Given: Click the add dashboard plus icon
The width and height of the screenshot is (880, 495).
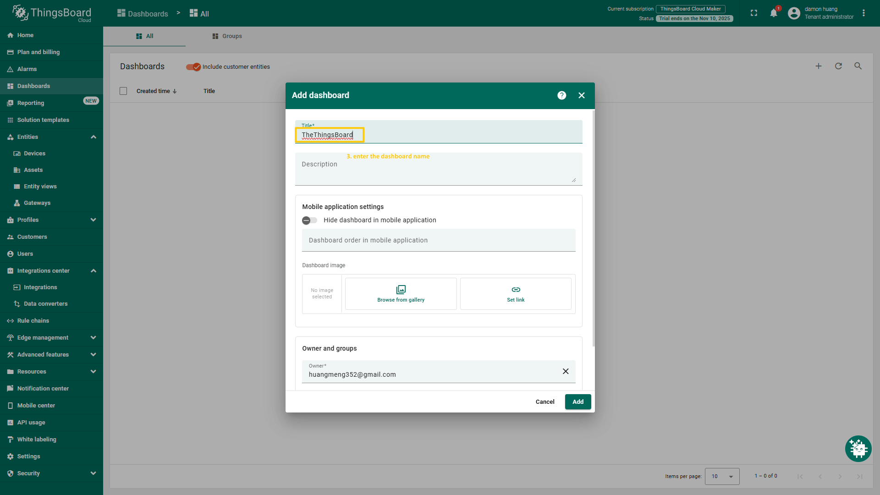Looking at the screenshot, I should (819, 66).
